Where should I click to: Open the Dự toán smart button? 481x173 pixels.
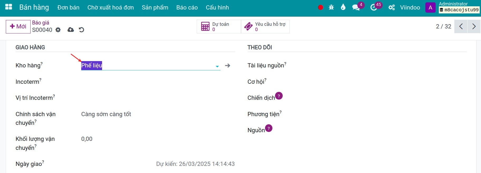[219, 27]
